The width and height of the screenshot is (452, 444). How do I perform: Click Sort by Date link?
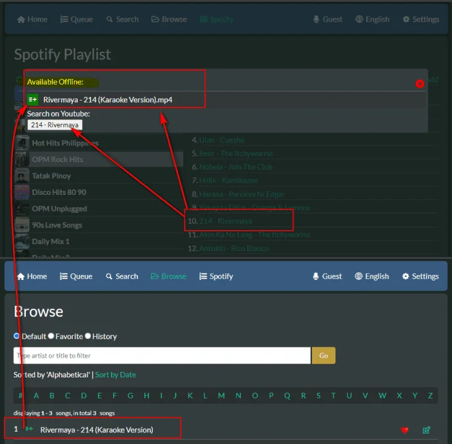pos(115,375)
